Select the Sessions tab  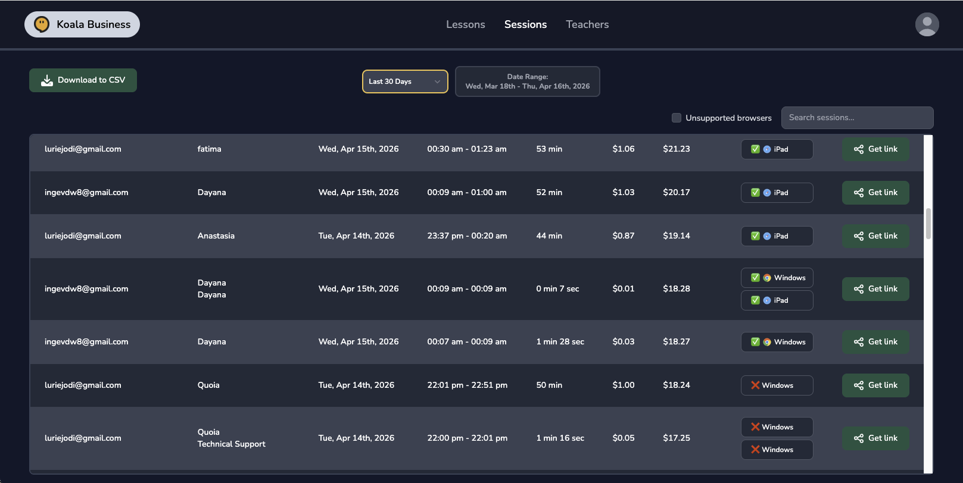coord(525,24)
